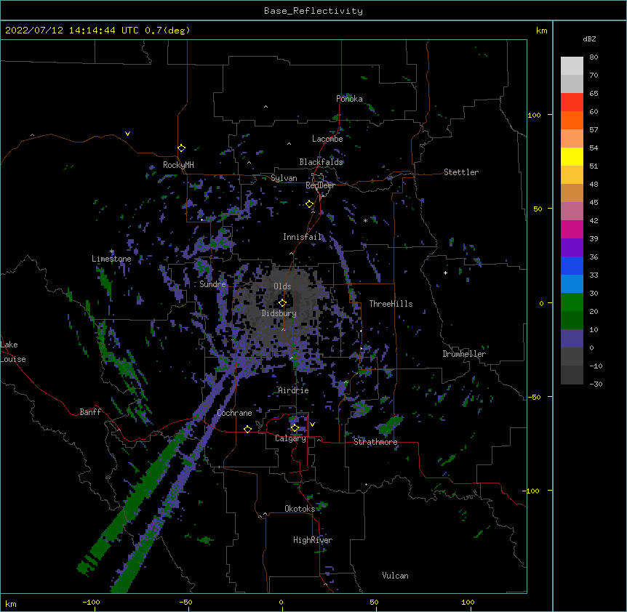
Task: Click the Vulcan city label
Action: (395, 576)
